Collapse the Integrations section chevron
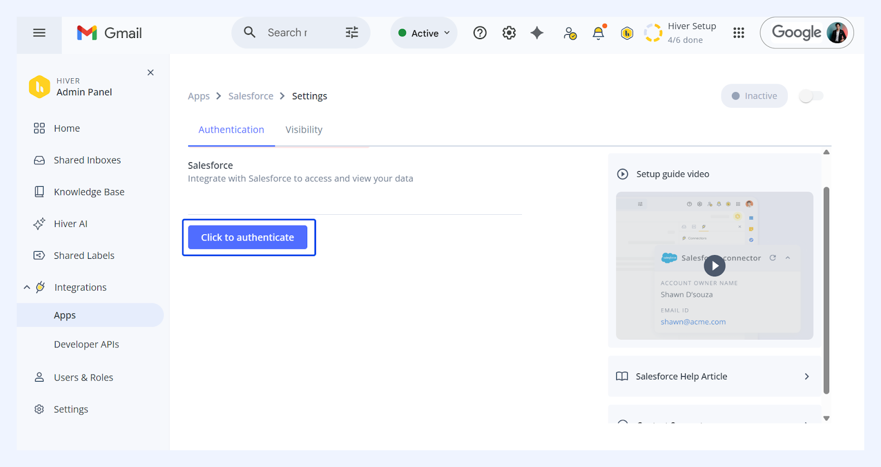Screen dimensions: 881x467 coord(26,287)
